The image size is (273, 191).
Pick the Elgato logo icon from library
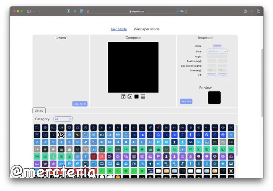point(61,135)
